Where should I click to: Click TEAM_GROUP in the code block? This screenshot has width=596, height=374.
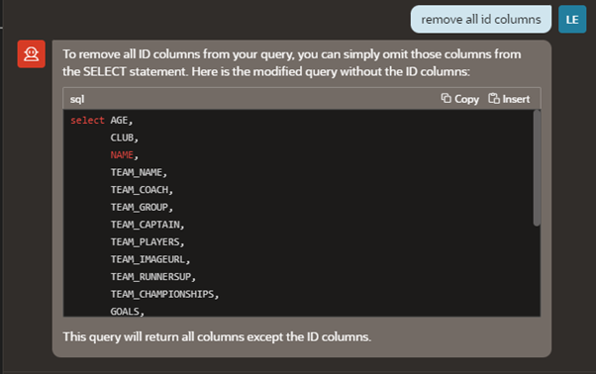(x=140, y=208)
